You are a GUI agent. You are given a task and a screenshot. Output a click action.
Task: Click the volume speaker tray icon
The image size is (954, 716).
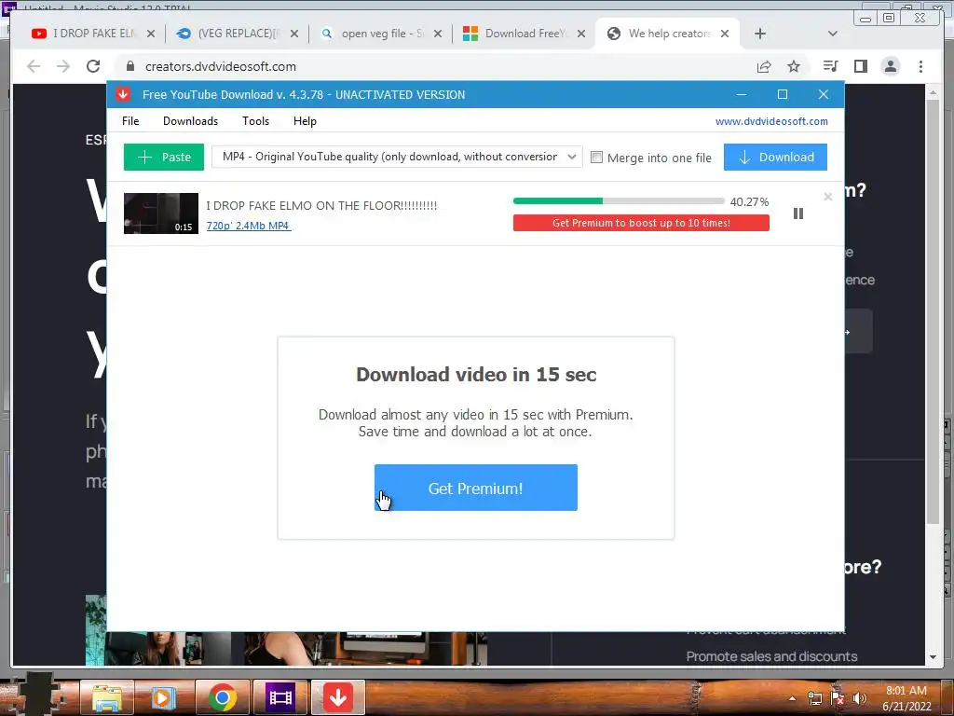[859, 698]
